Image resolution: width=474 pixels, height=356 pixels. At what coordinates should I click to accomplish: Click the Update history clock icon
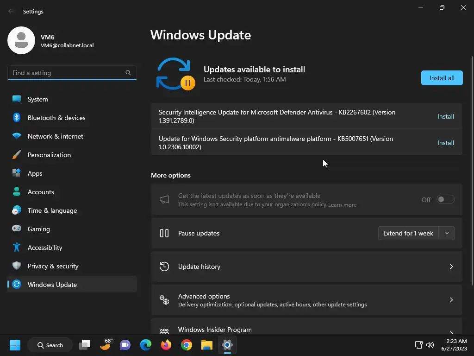164,267
